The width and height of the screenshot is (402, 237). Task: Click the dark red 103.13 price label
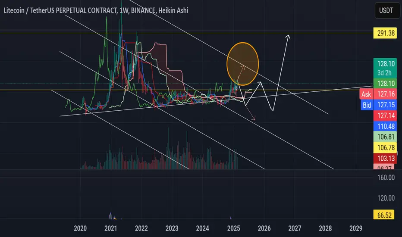coord(385,158)
